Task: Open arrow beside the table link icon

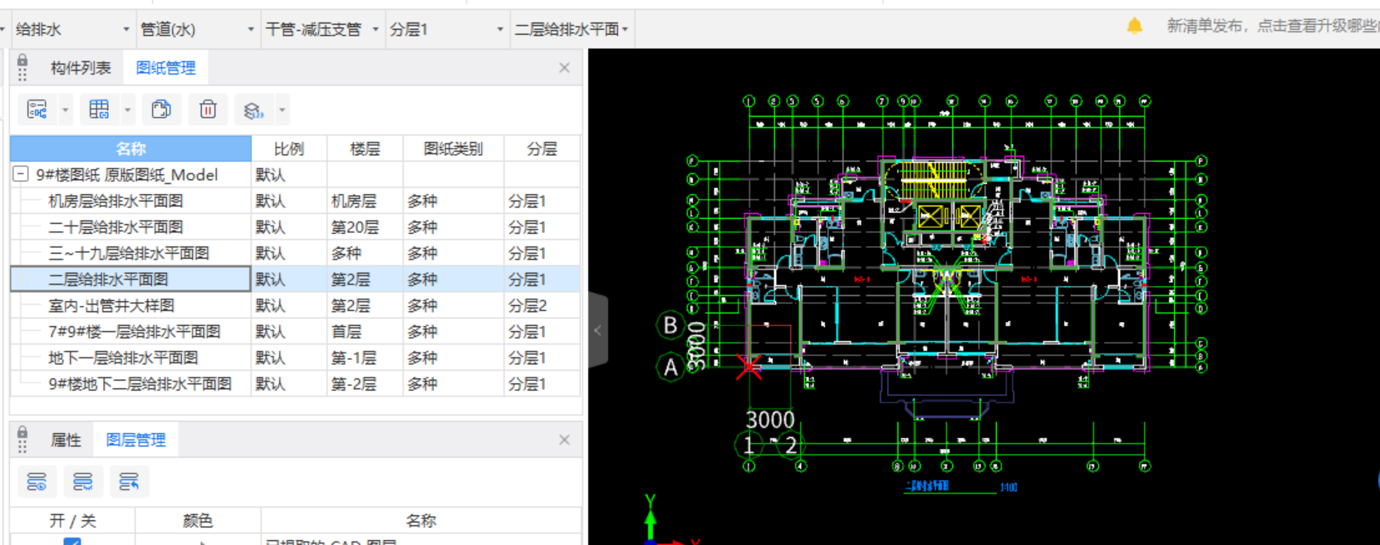Action: tap(127, 109)
